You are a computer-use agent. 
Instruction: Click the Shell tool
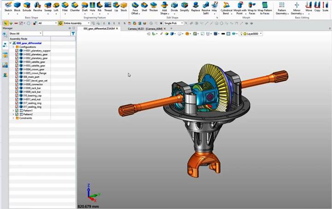pos(144,7)
